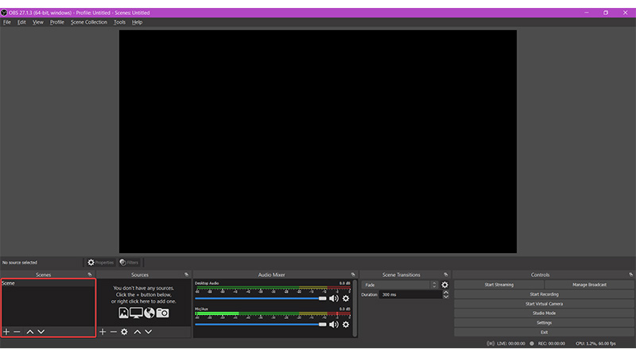Viewport: 636px width, 357px height.
Task: Select the 'Scene' item in Scenes list
Action: pos(48,283)
